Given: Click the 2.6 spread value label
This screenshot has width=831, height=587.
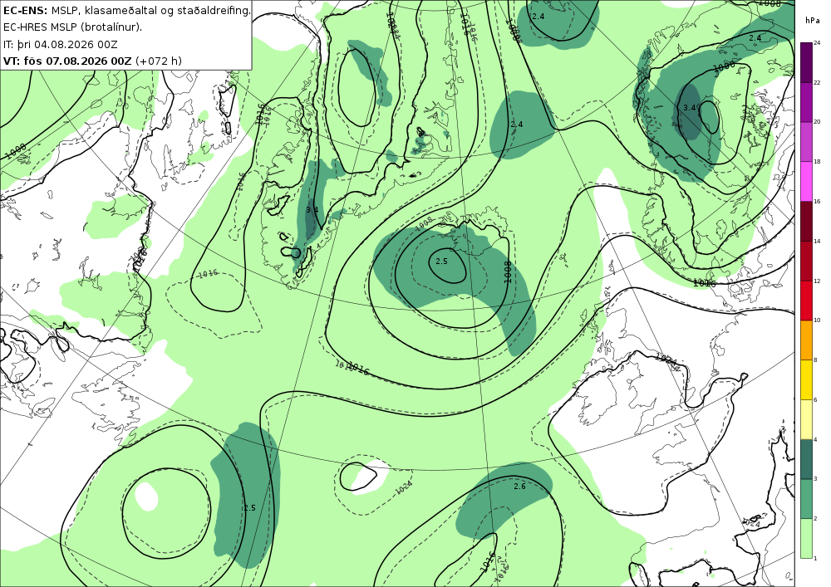Looking at the screenshot, I should click(x=519, y=486).
